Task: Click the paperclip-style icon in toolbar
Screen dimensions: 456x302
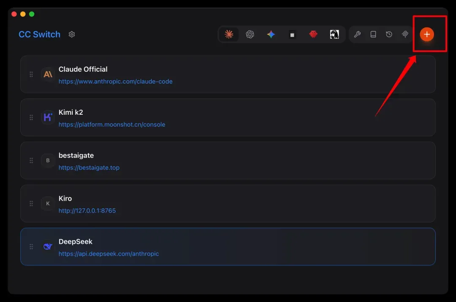Action: coord(405,34)
